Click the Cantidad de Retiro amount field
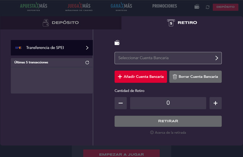 168,103
